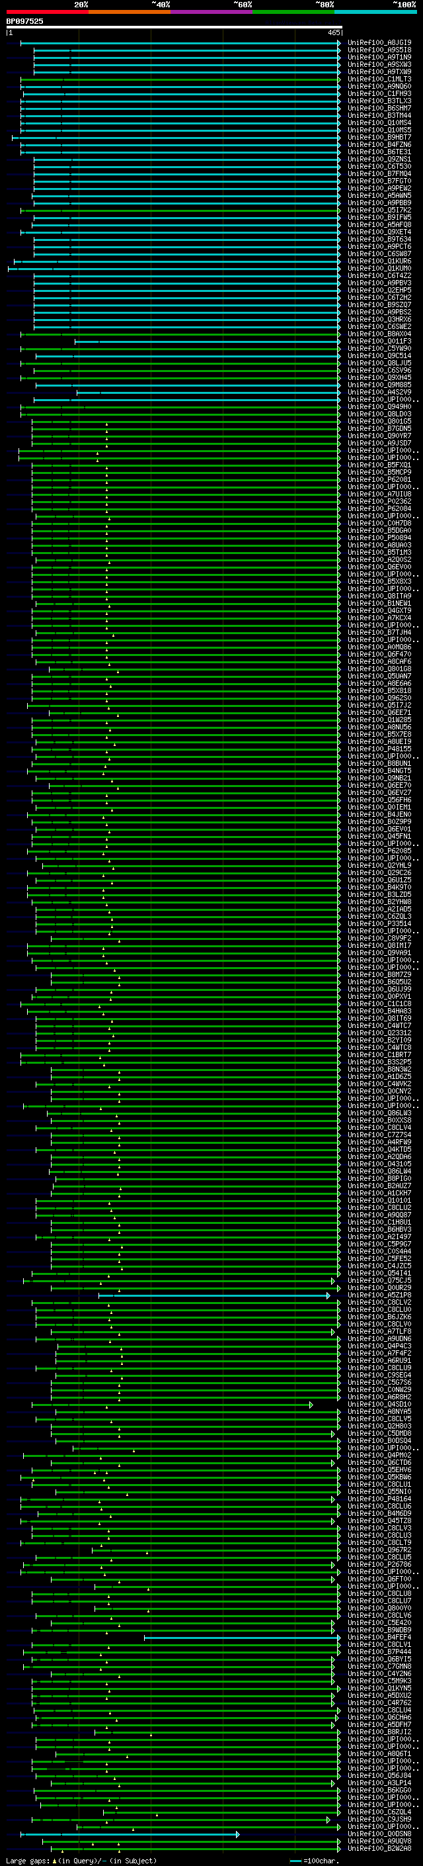The width and height of the screenshot is (423, 1866).
Task: Select hit UniRef100_Q8ITA9
Action: pyautogui.click(x=379, y=596)
